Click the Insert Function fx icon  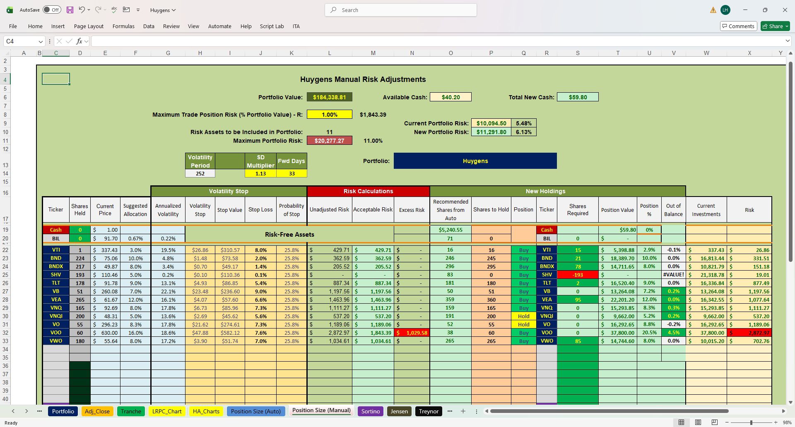point(79,41)
